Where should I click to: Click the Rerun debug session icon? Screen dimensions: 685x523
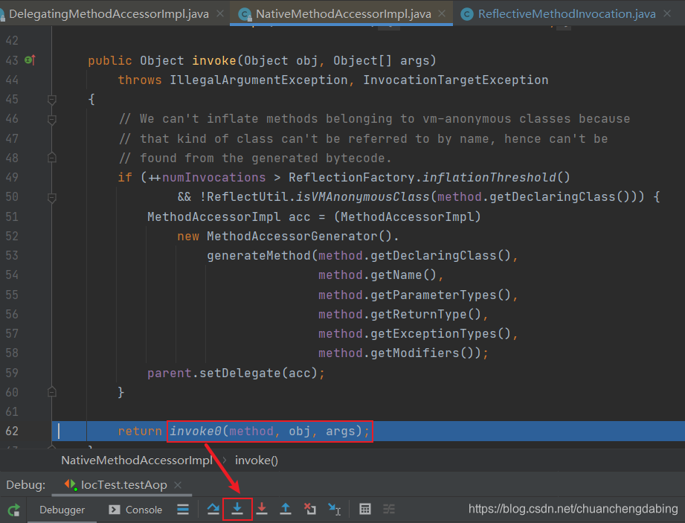point(13,510)
